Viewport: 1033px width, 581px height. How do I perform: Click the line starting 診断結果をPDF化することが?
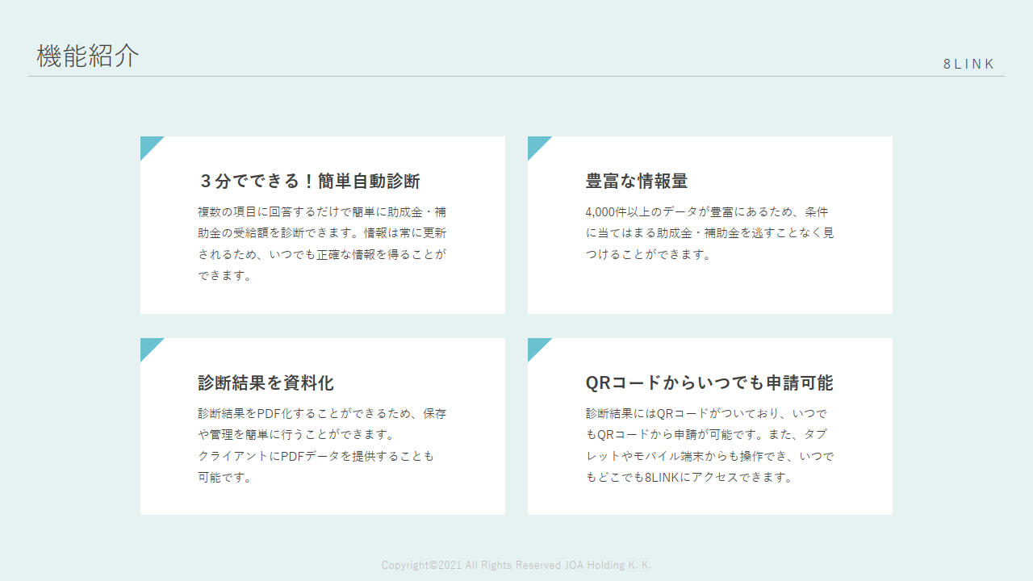pyautogui.click(x=322, y=414)
